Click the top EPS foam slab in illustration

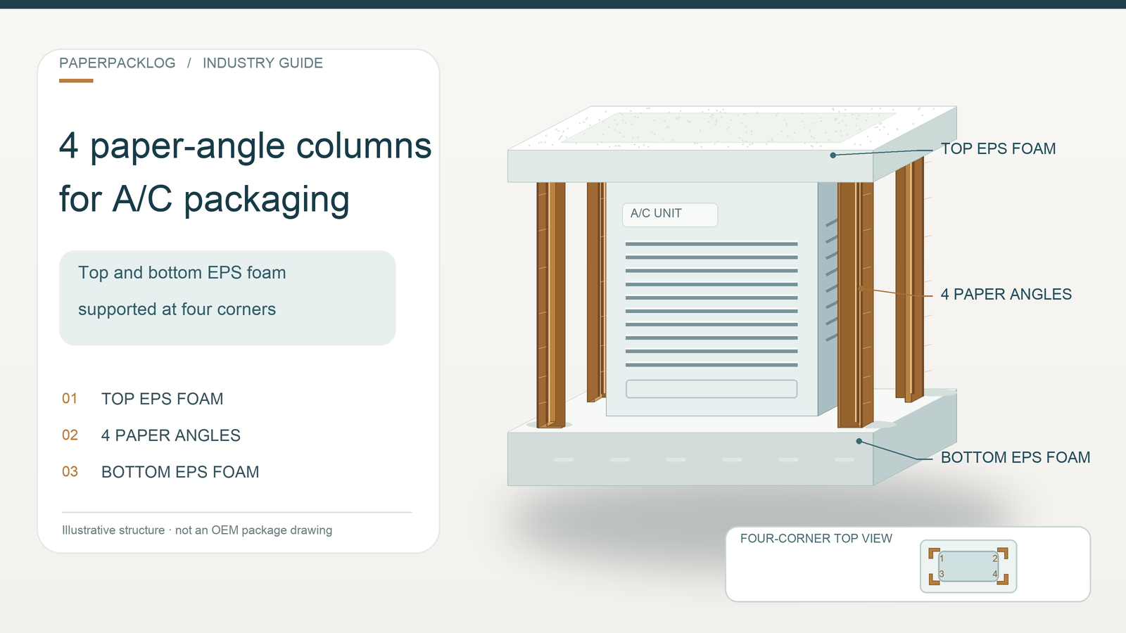click(732, 144)
